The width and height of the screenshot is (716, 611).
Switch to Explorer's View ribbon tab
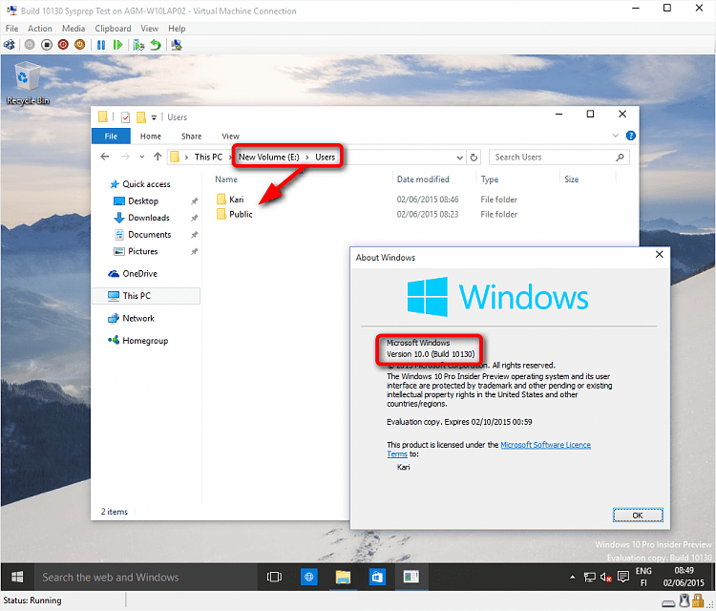231,137
